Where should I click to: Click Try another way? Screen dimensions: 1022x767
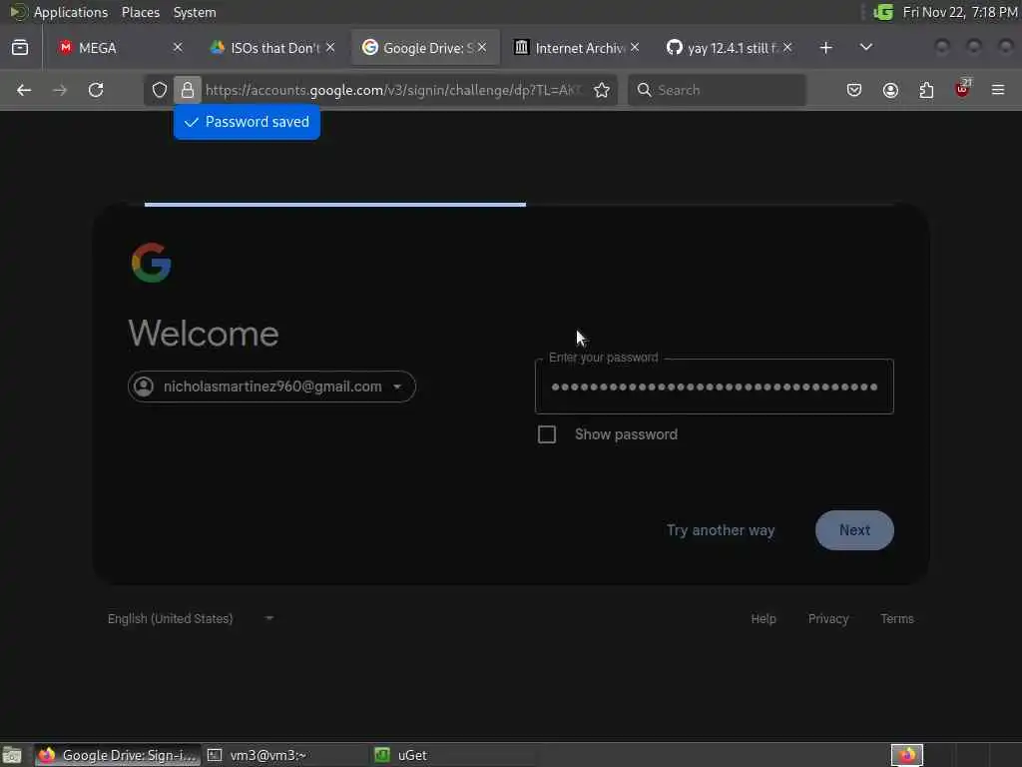click(x=721, y=530)
